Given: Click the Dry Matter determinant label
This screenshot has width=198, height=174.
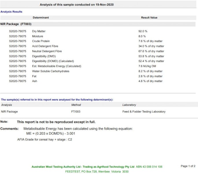Looking at the screenshot, I should [x=39, y=31].
